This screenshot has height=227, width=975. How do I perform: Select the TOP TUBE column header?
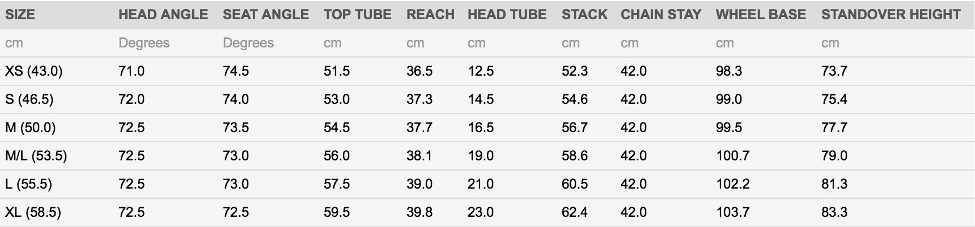358,15
